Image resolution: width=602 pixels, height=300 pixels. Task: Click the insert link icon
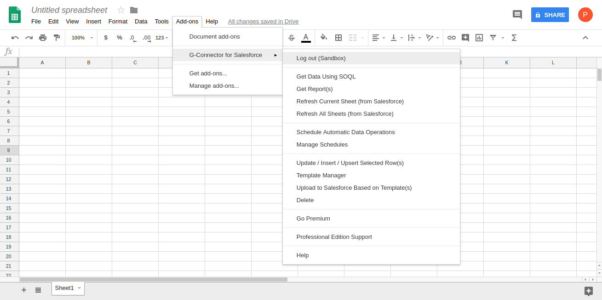tap(452, 38)
